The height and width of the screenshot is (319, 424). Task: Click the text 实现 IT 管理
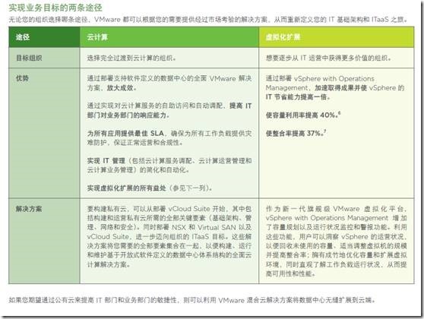click(106, 161)
